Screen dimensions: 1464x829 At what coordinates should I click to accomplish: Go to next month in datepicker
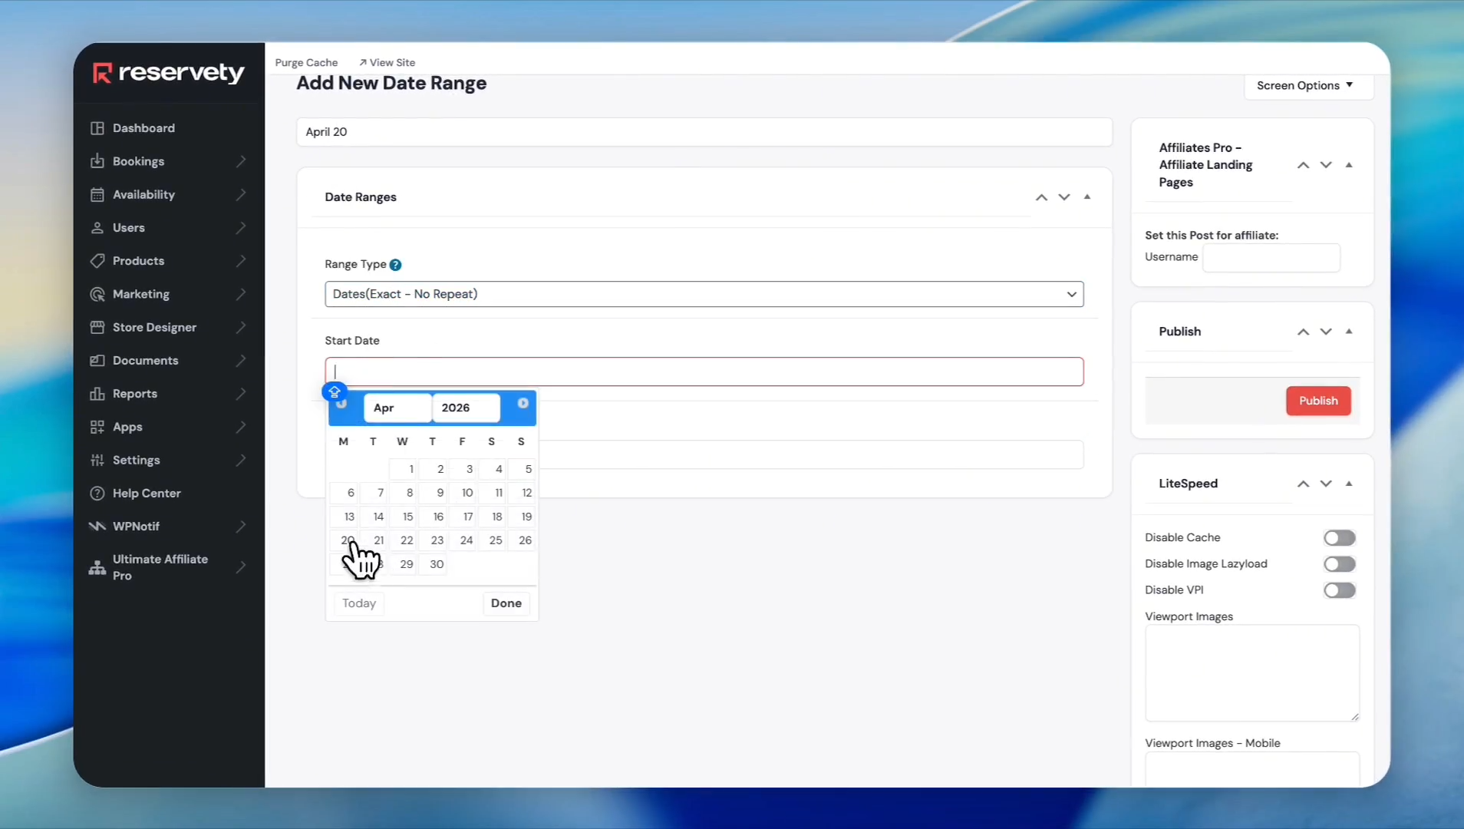coord(523,404)
